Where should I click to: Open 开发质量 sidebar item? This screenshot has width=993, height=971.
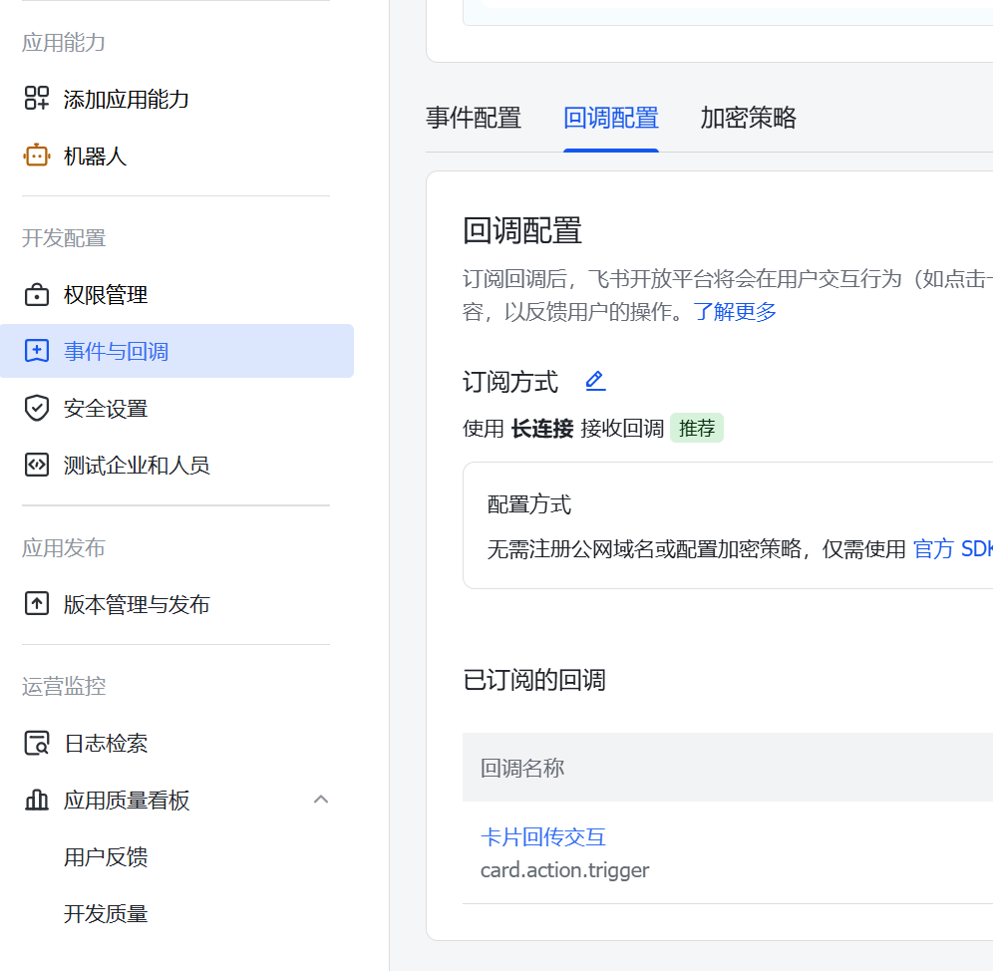(106, 914)
